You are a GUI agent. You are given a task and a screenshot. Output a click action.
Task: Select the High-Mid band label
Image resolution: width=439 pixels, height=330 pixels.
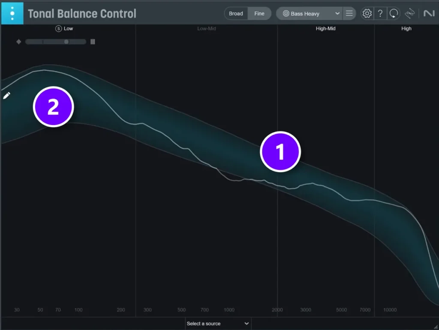pos(326,29)
